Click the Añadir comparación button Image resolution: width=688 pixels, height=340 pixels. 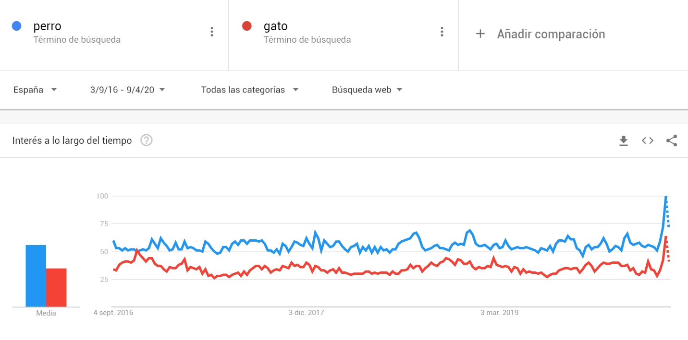pyautogui.click(x=540, y=34)
